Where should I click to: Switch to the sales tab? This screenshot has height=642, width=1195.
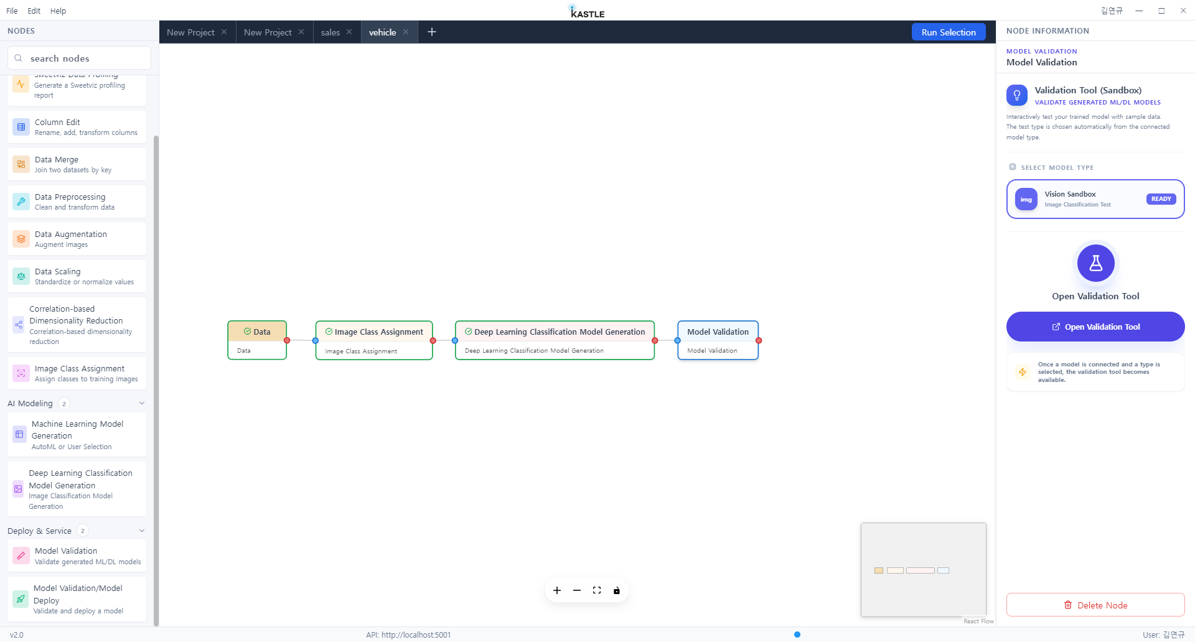point(330,32)
